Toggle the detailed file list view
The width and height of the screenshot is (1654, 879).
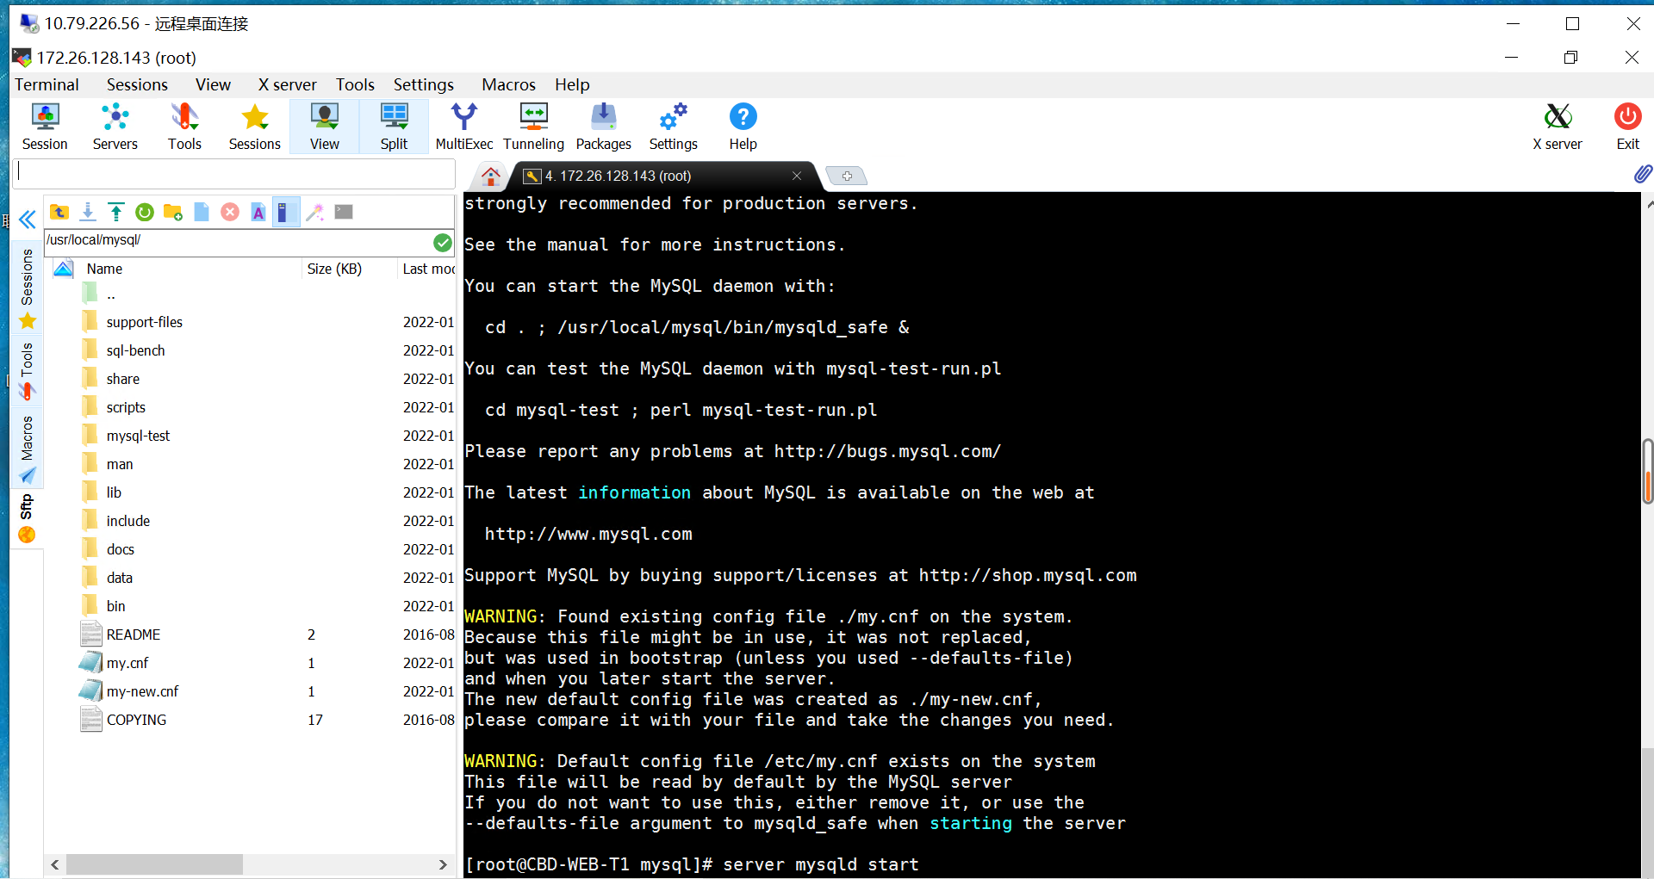pyautogui.click(x=286, y=211)
